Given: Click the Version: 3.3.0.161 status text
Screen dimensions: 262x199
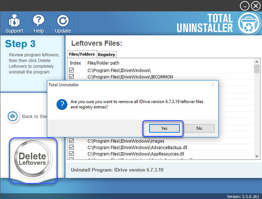Looking at the screenshot, I should pyautogui.click(x=243, y=196).
